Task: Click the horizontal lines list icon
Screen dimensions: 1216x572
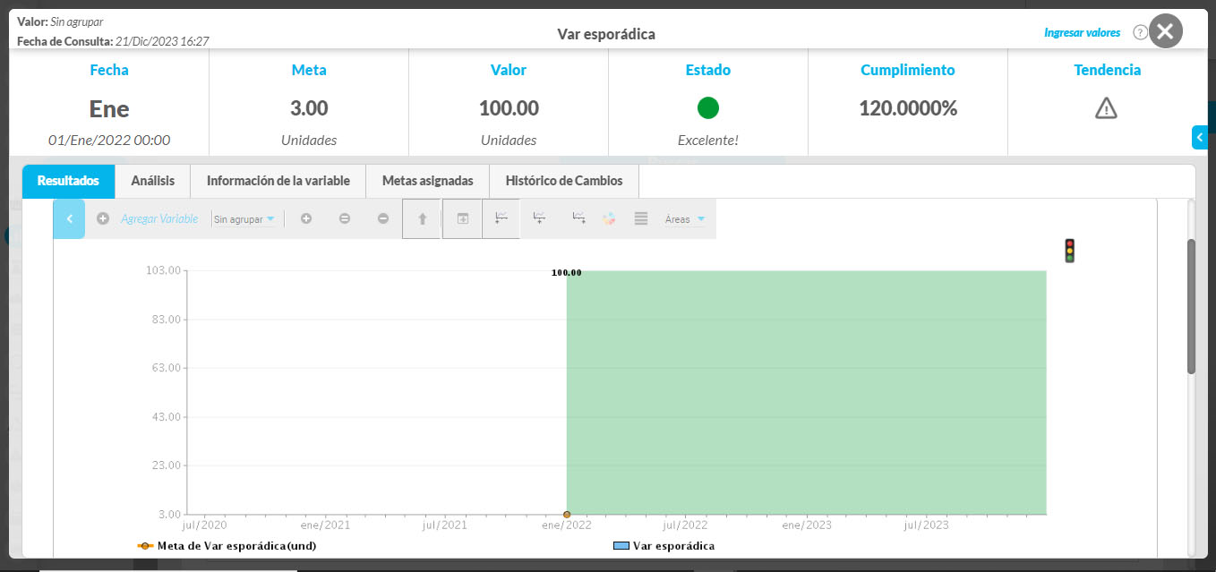Action: 641,218
